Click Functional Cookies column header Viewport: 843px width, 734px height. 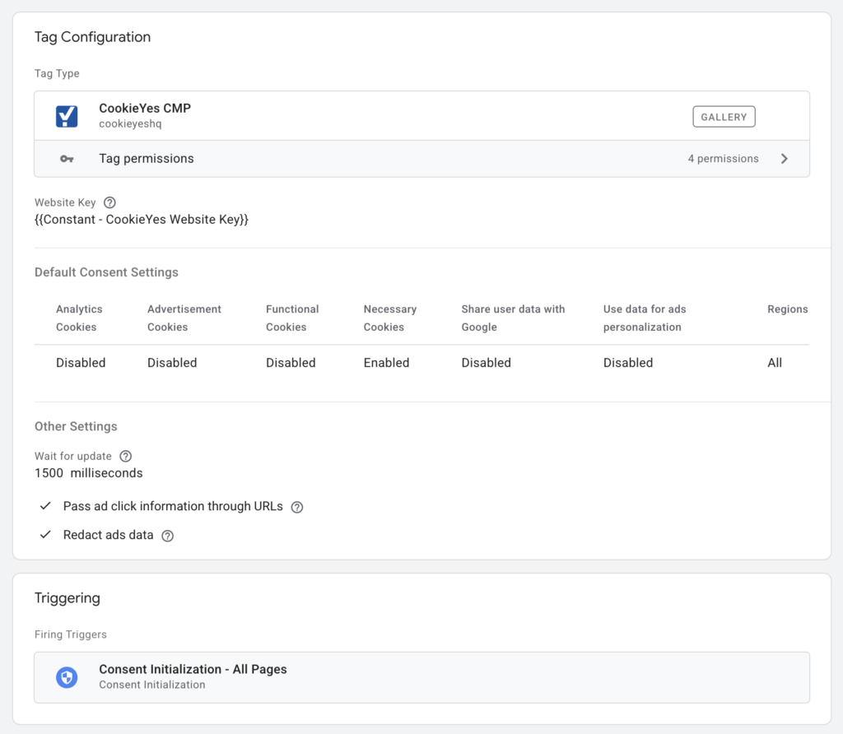pyautogui.click(x=292, y=318)
